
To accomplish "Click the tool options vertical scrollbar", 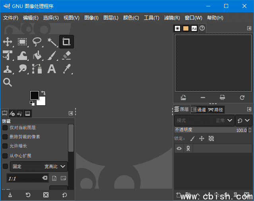I will tap(71, 138).
